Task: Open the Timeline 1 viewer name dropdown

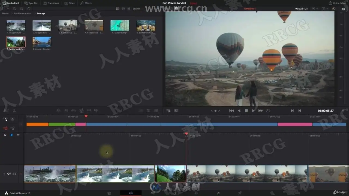Action: (250, 9)
